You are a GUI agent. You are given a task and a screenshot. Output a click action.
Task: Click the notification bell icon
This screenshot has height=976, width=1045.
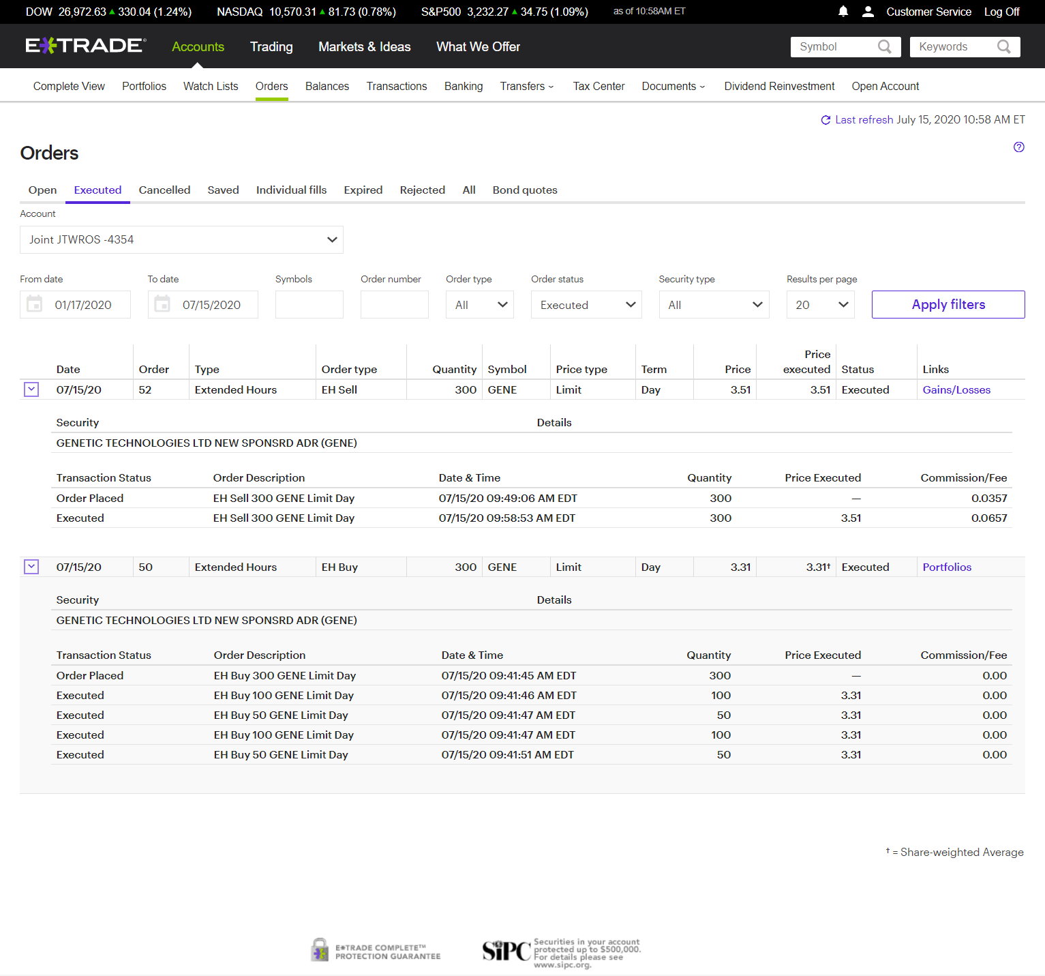tap(843, 12)
